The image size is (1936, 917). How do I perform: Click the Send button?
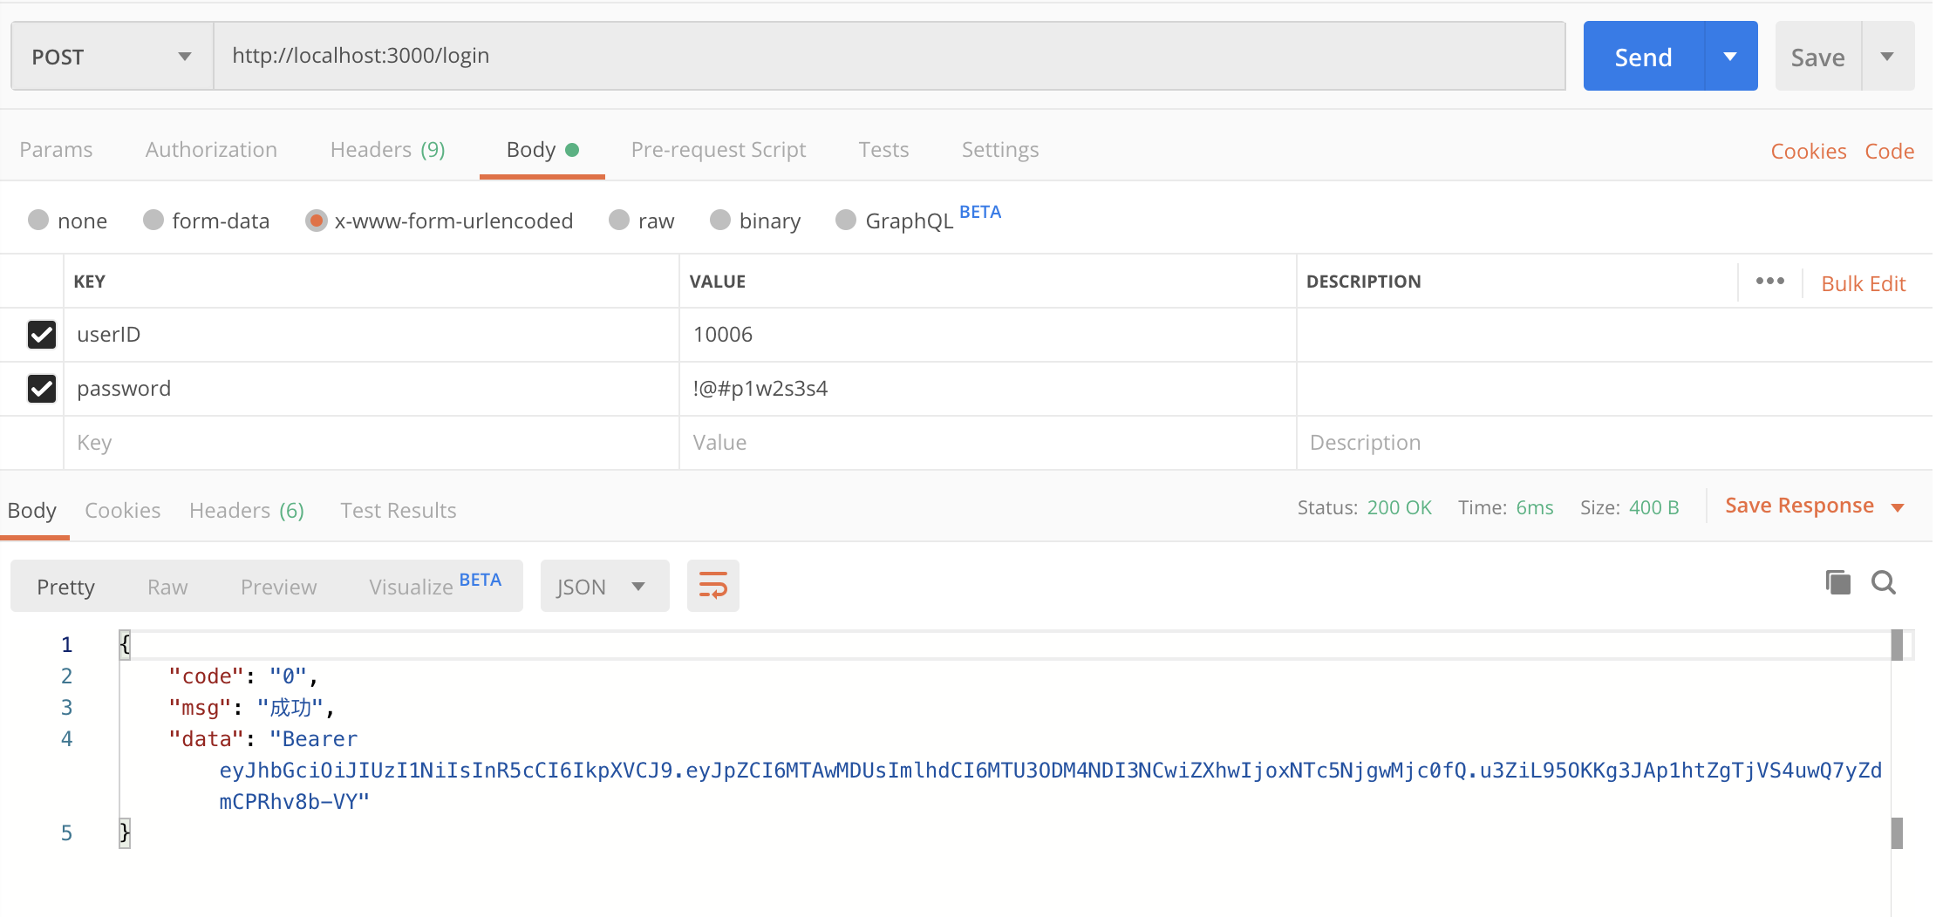1643,57
